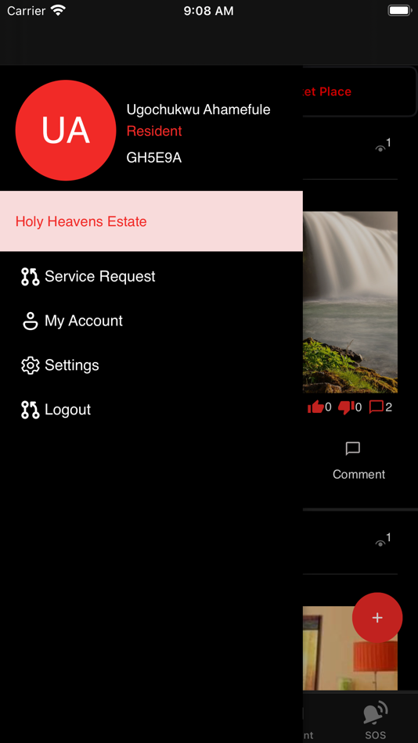Tap the Carrier status label
418x743 pixels.
(27, 11)
